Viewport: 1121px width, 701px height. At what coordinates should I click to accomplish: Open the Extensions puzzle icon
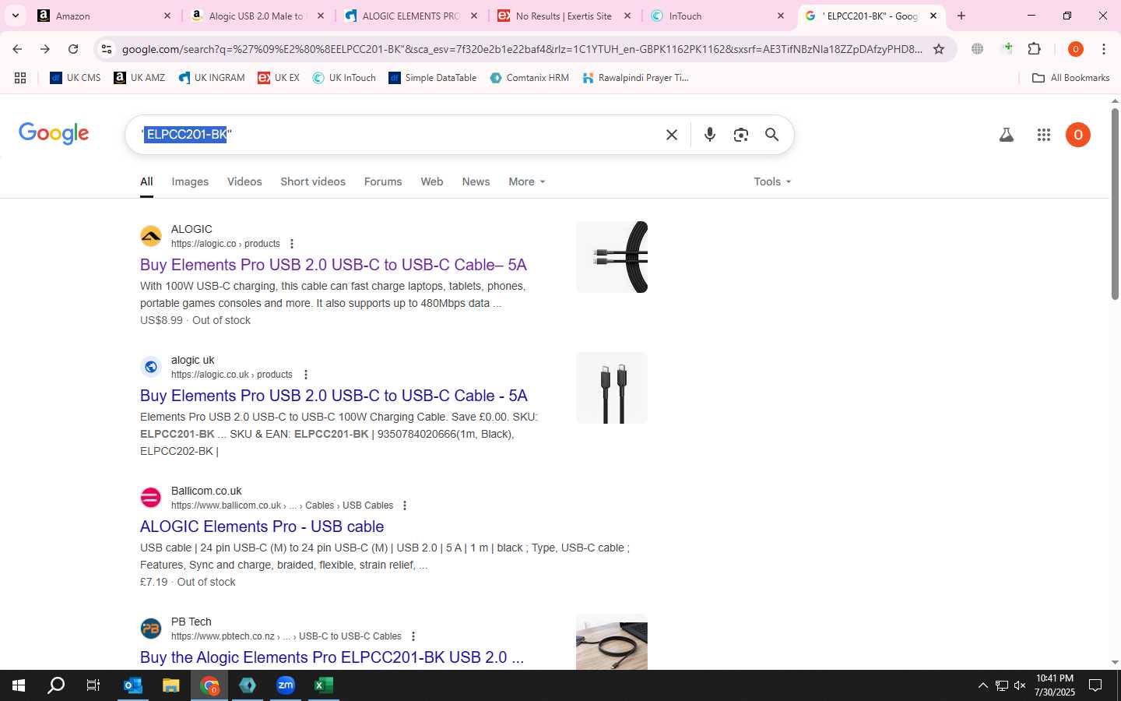click(x=1034, y=49)
